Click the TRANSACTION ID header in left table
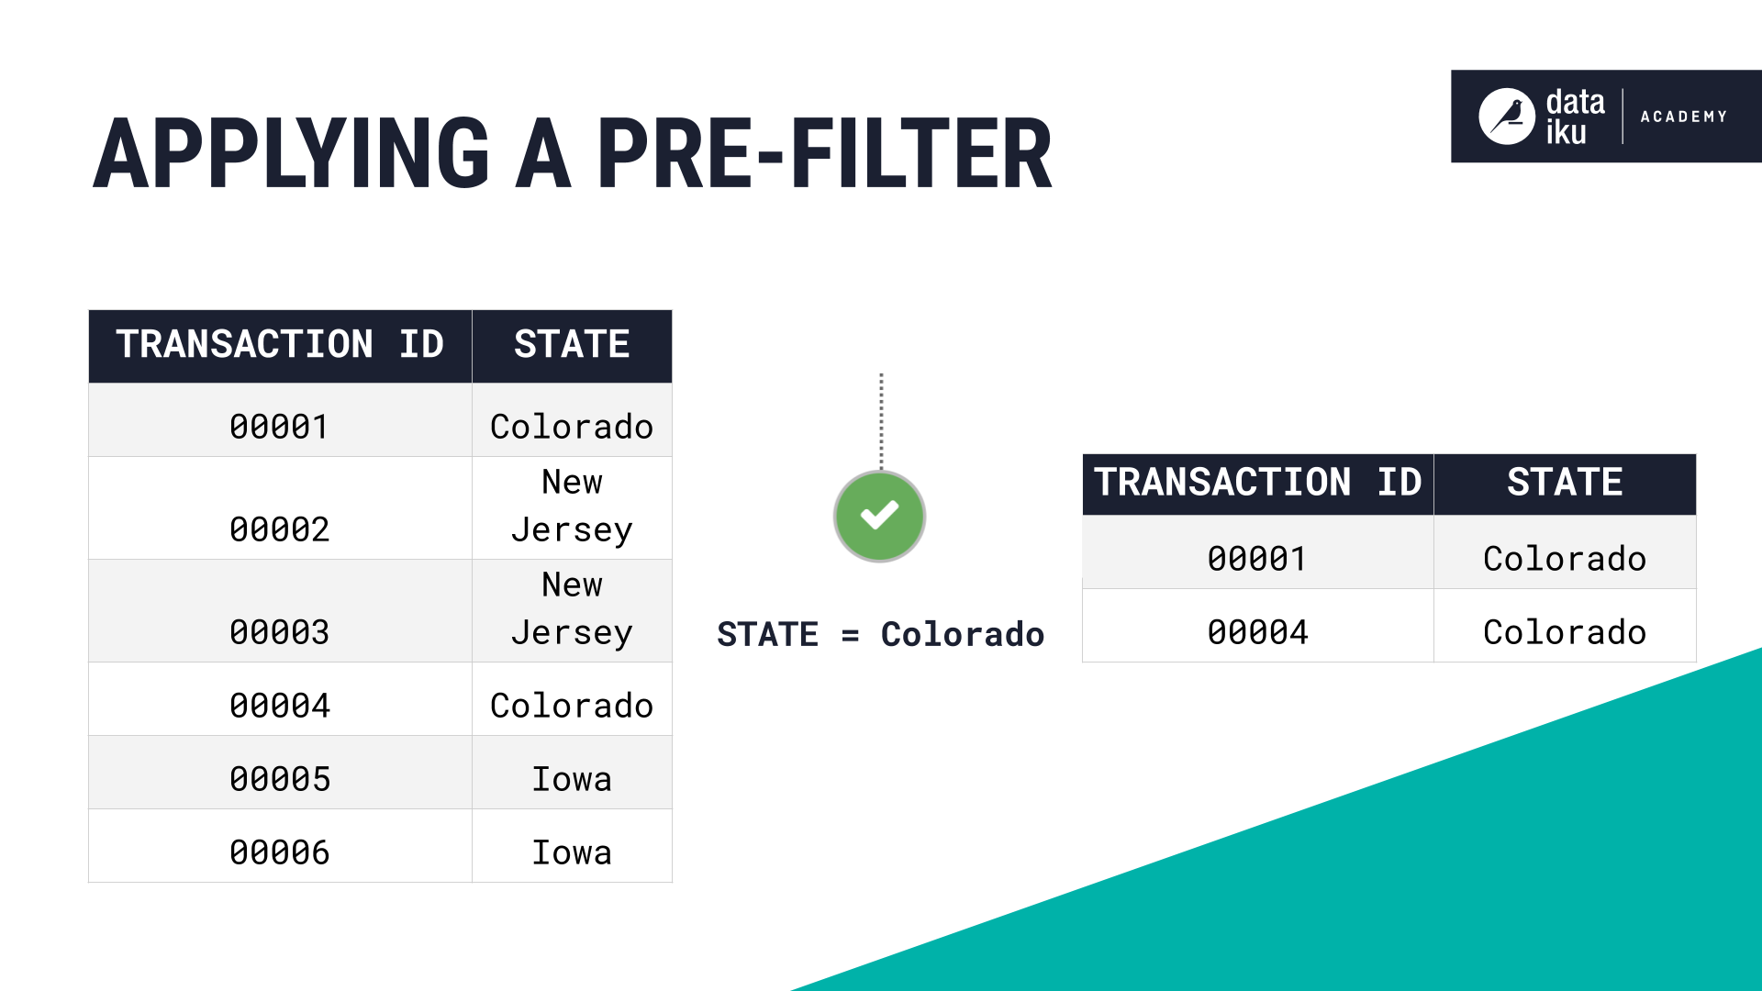The height and width of the screenshot is (991, 1762). [262, 347]
